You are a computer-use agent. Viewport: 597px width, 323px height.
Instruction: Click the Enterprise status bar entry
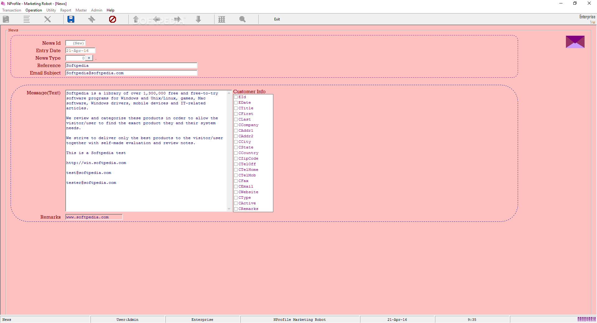pyautogui.click(x=202, y=320)
